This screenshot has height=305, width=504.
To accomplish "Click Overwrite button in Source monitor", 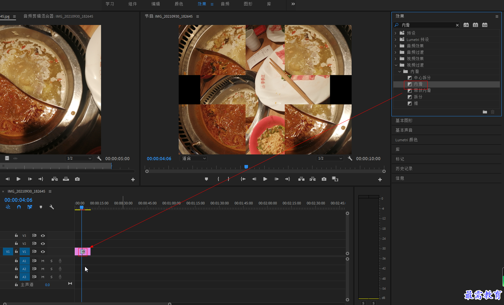I will (x=66, y=179).
